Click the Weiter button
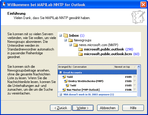Viewport: 148px width, 115px height. point(83,108)
